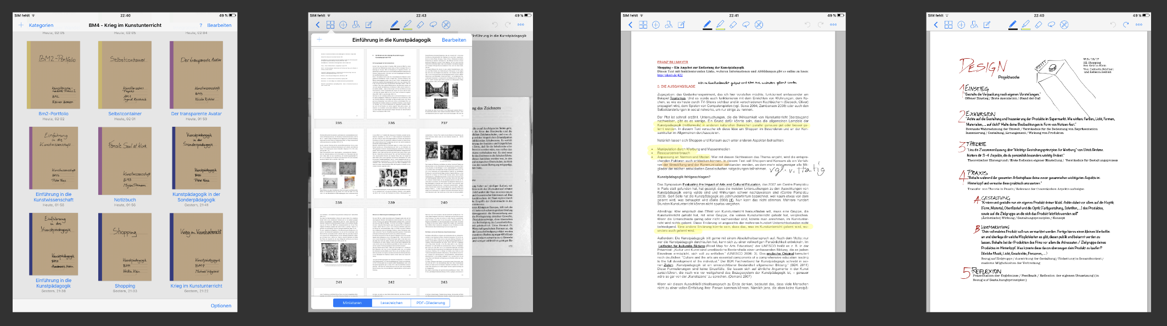Select the lasso tool above the Shopping article
The height and width of the screenshot is (326, 1167).
click(746, 25)
